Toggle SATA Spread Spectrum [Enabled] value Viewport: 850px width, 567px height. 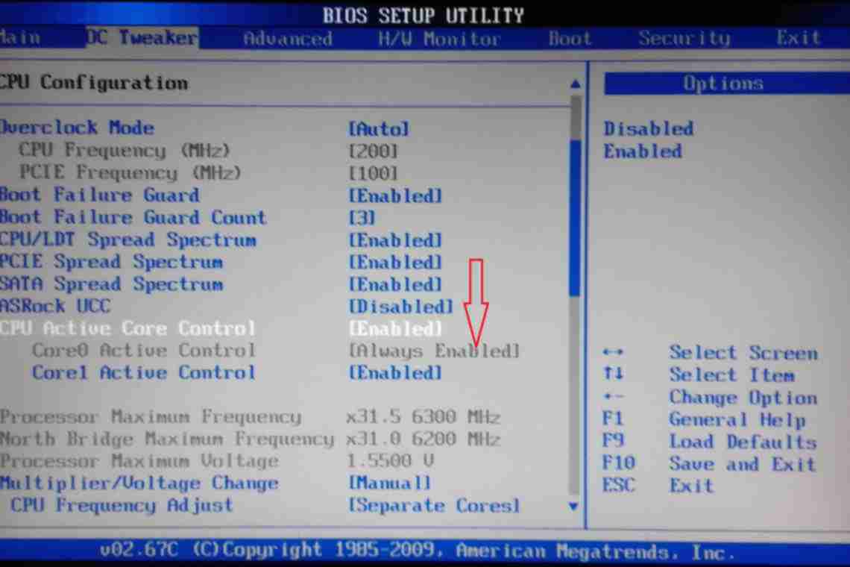click(x=395, y=285)
